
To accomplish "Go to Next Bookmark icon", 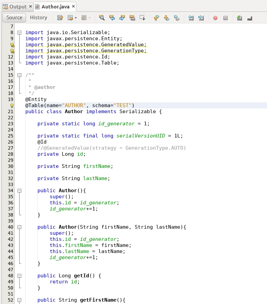I will (x=167, y=18).
